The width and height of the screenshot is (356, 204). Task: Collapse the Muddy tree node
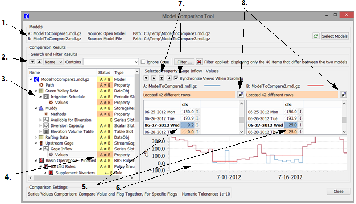36,108
